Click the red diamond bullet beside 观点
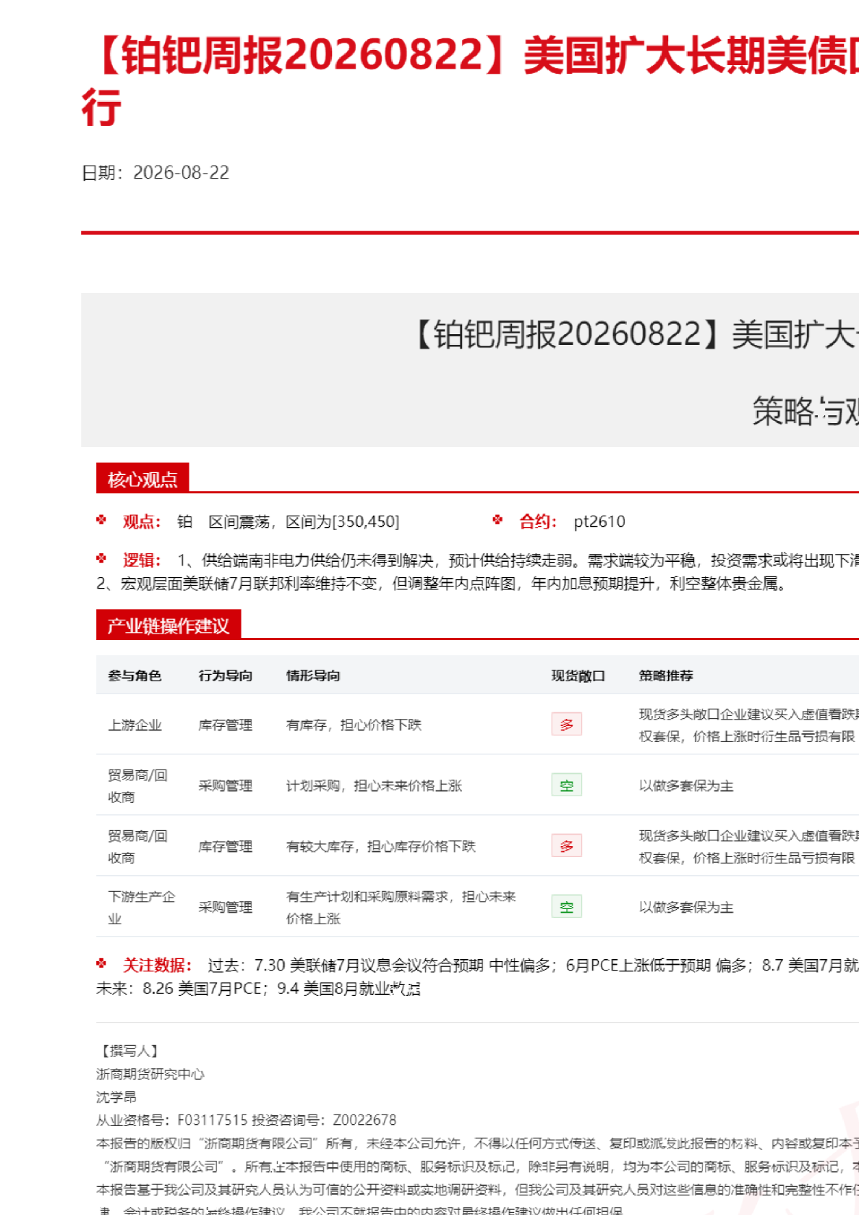 pyautogui.click(x=101, y=520)
